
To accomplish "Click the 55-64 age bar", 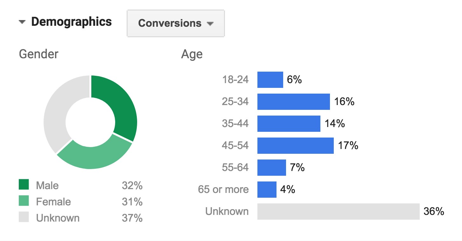I will coord(272,167).
